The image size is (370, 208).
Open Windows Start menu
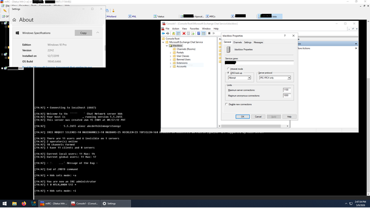point(5,203)
